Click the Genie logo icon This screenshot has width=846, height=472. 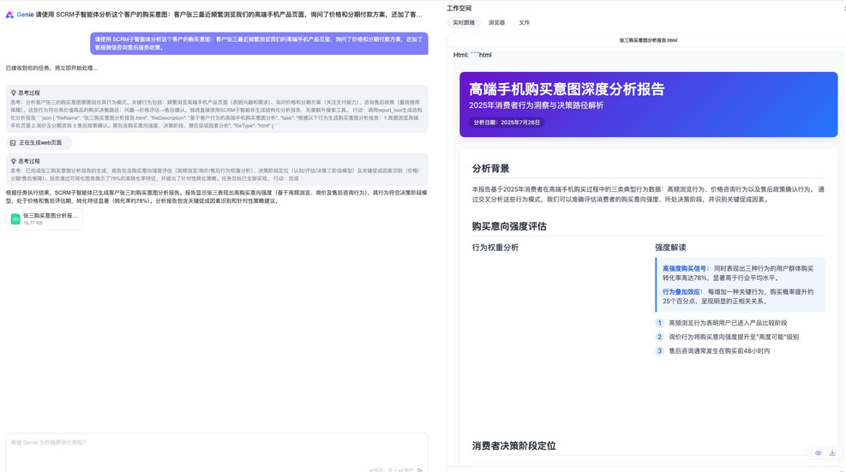(9, 15)
